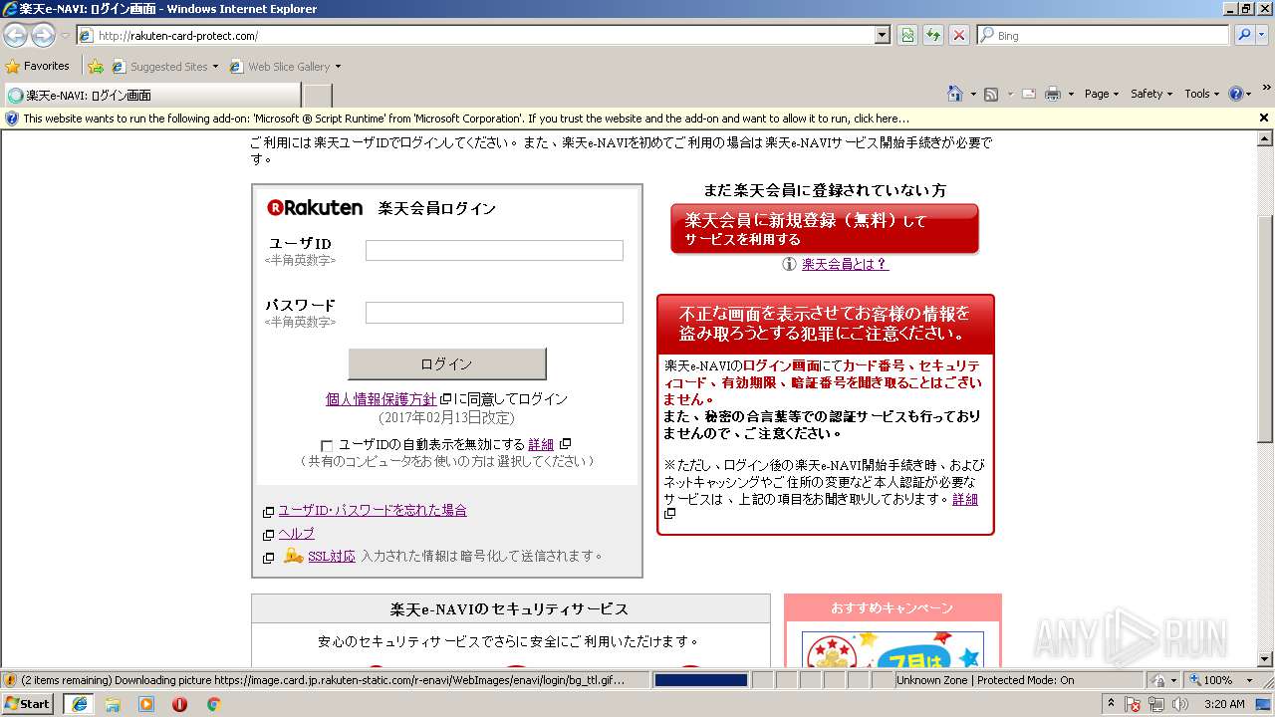Open the 個人情報保護方針 link

[382, 399]
